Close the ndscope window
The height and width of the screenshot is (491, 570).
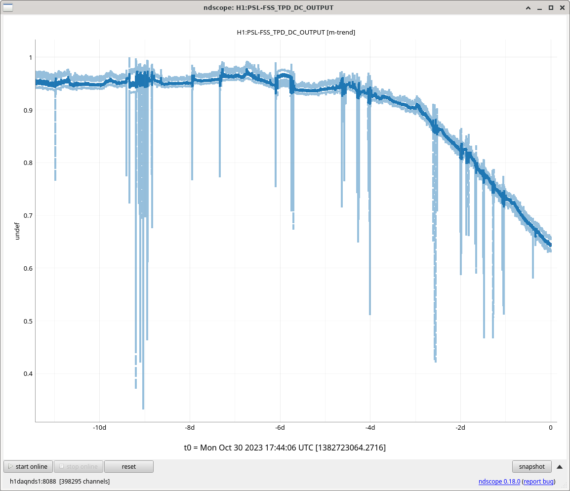[x=562, y=8]
